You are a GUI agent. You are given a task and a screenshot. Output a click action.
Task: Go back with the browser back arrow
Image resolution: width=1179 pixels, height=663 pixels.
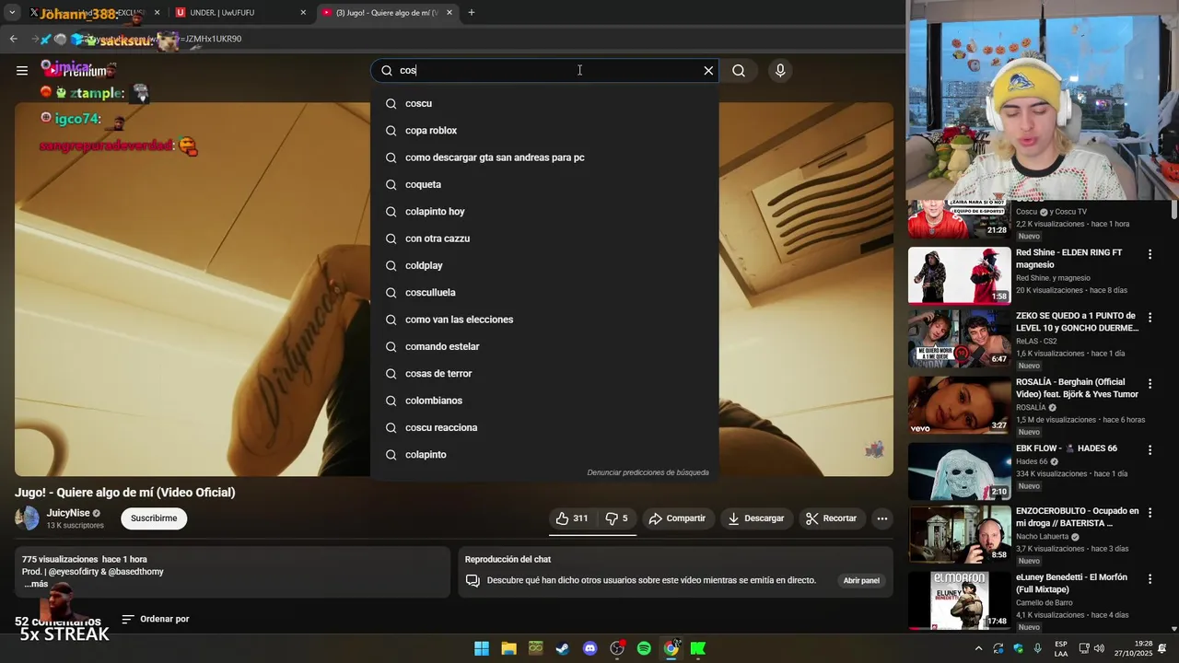coord(13,39)
